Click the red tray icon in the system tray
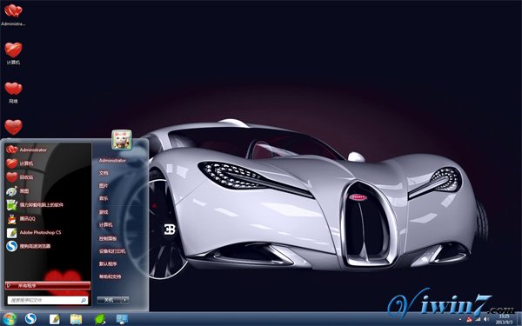522x326 pixels. click(469, 320)
